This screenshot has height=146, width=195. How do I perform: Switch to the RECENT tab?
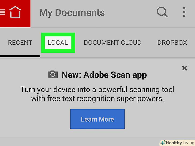pos(20,43)
